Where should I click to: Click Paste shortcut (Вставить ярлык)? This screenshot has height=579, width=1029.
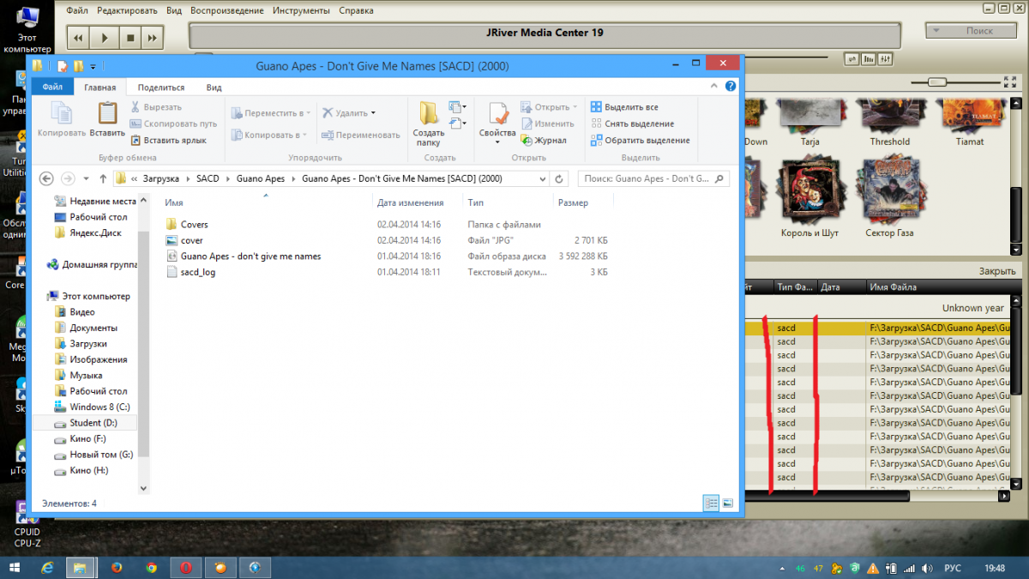click(x=168, y=140)
